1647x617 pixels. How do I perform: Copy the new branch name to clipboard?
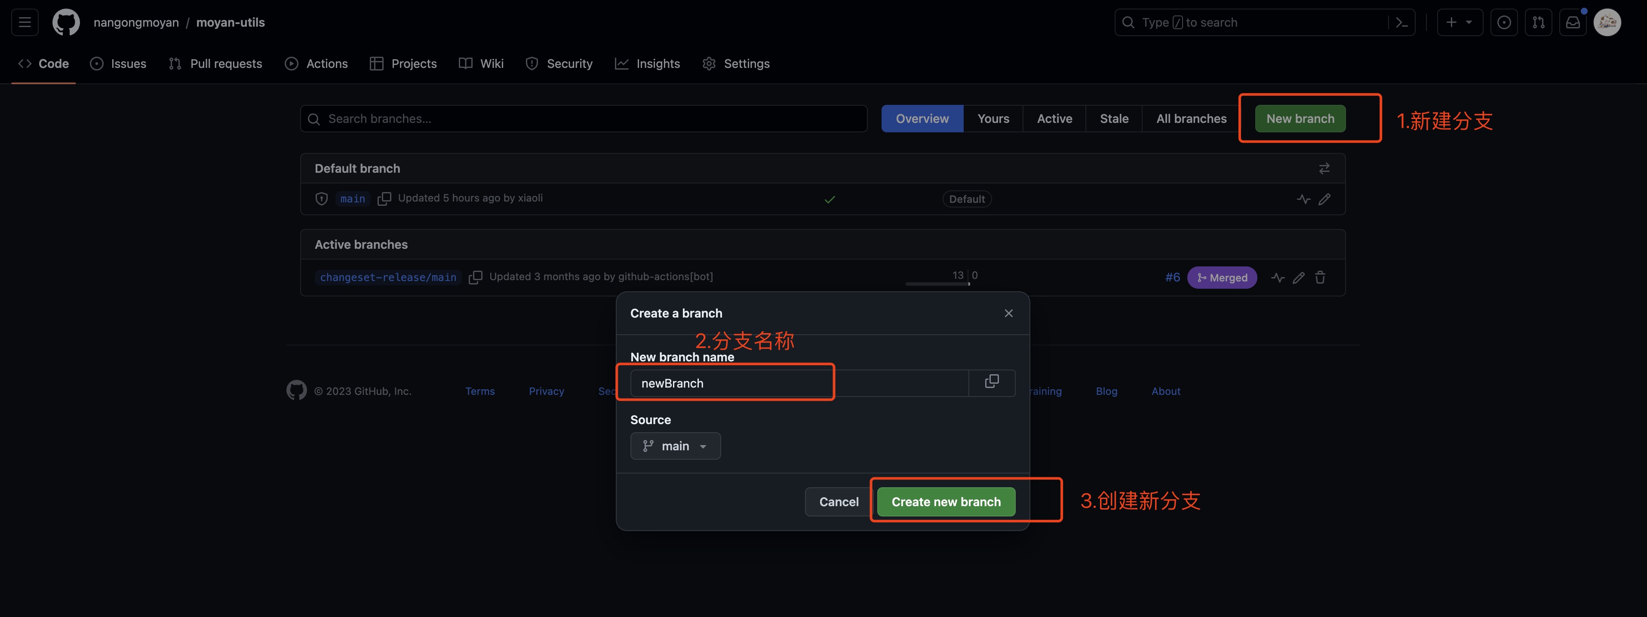[992, 382]
